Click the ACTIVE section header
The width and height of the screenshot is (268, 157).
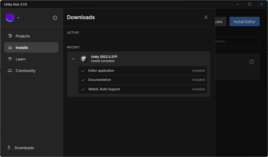[x=73, y=33]
